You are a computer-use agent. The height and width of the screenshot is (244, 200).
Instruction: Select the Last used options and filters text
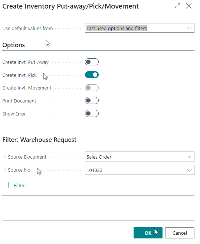point(117,28)
